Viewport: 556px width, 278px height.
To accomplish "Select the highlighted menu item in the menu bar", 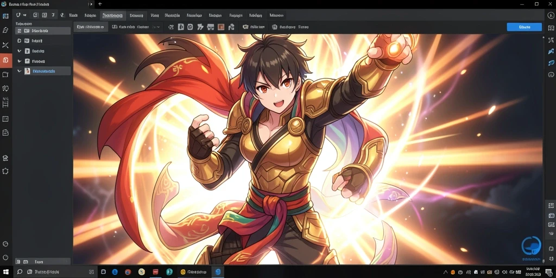I will tap(113, 15).
